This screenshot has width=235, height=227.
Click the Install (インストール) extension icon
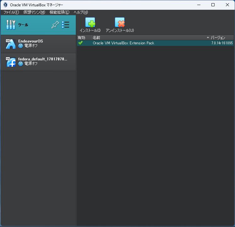click(90, 22)
